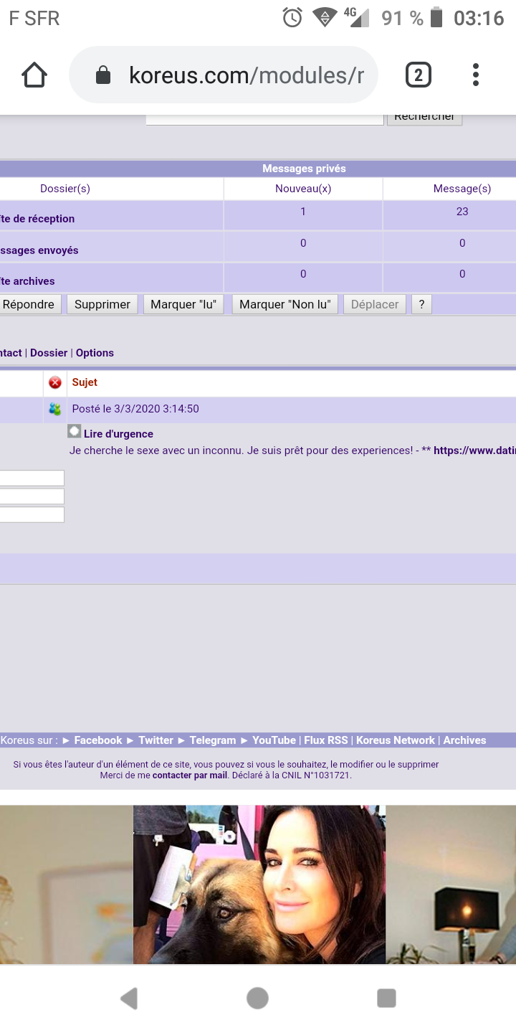The height and width of the screenshot is (1033, 516).
Task: Tap the woman with dog ad thumbnail
Action: [259, 884]
